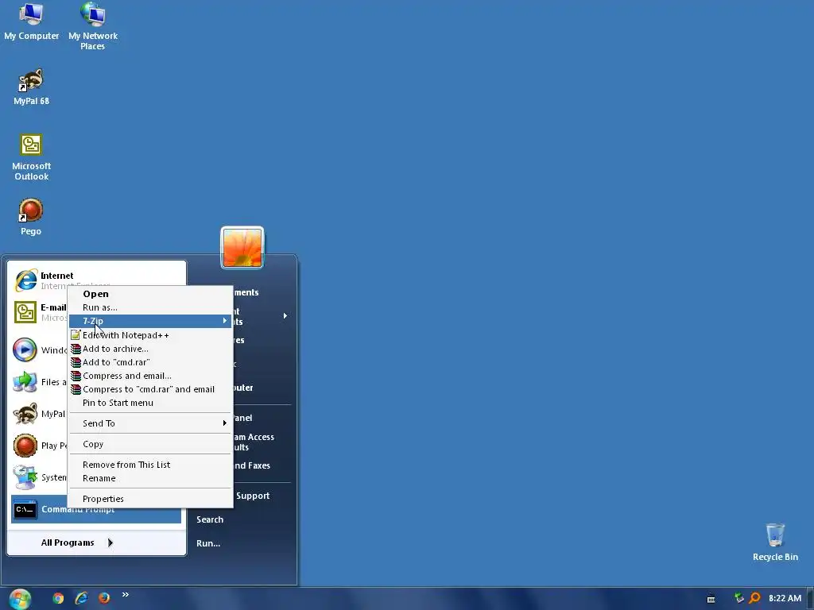Click the Command Prompt icon in Start menu
Screen dimensions: 814x610
tap(25, 509)
